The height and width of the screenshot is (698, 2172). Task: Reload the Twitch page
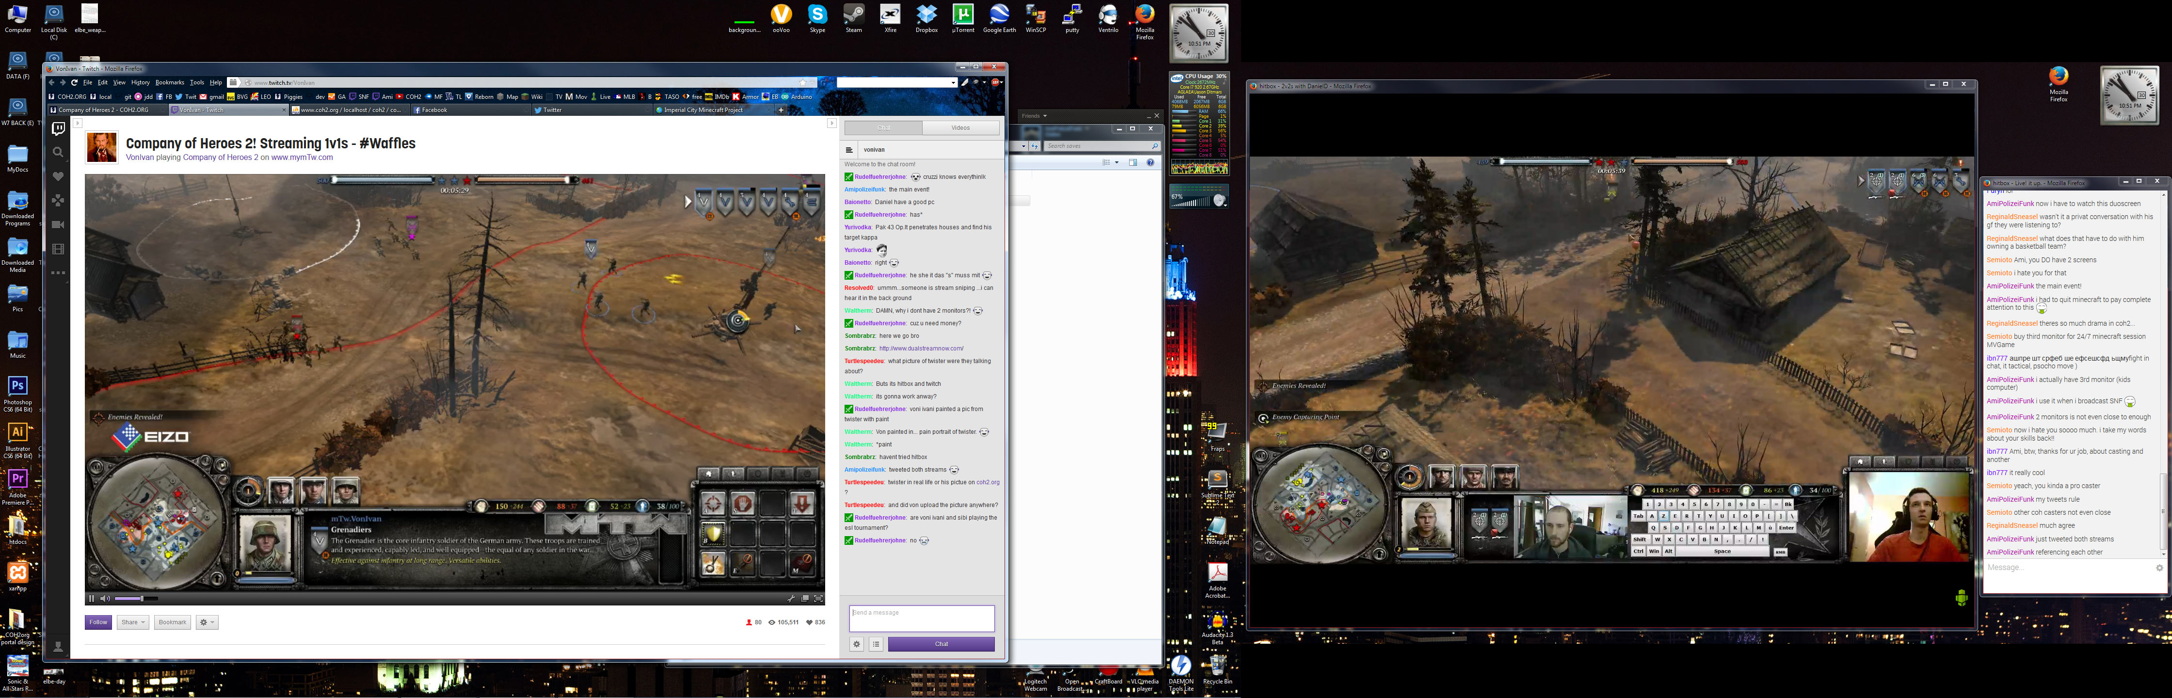click(x=74, y=82)
